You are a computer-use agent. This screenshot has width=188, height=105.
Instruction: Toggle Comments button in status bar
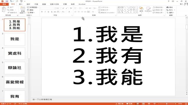pos(130,104)
